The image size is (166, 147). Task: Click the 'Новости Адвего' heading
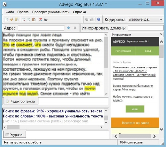pos(122,62)
